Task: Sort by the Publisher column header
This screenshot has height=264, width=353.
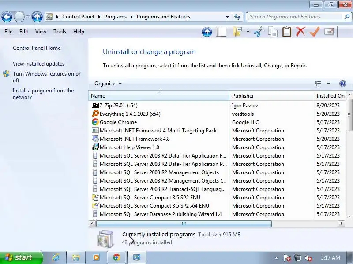Action: point(271,96)
